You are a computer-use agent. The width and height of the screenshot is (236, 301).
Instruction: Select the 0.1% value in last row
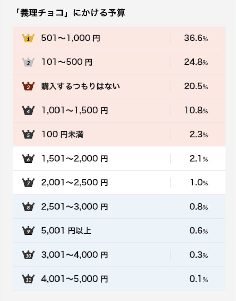tap(199, 279)
